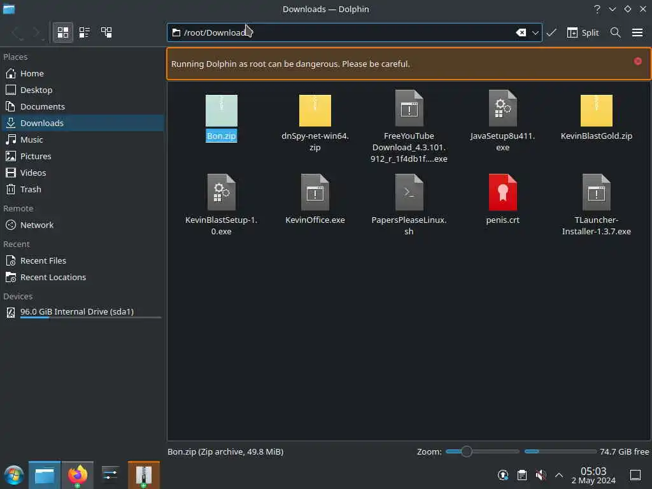This screenshot has width=652, height=489.
Task: Click the Dolphin file manager taskbar icon
Action: pyautogui.click(x=45, y=475)
